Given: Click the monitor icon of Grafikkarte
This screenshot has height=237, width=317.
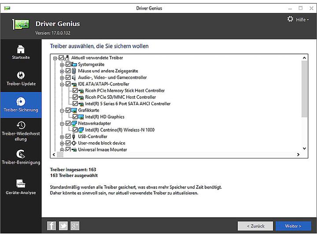Looking at the screenshot, I should coord(74,111).
